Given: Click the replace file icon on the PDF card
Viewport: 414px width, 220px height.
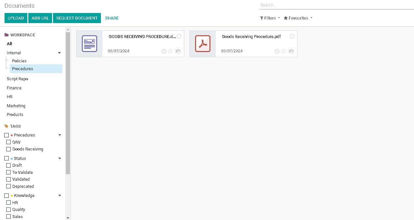Looking at the screenshot, I should 291,51.
